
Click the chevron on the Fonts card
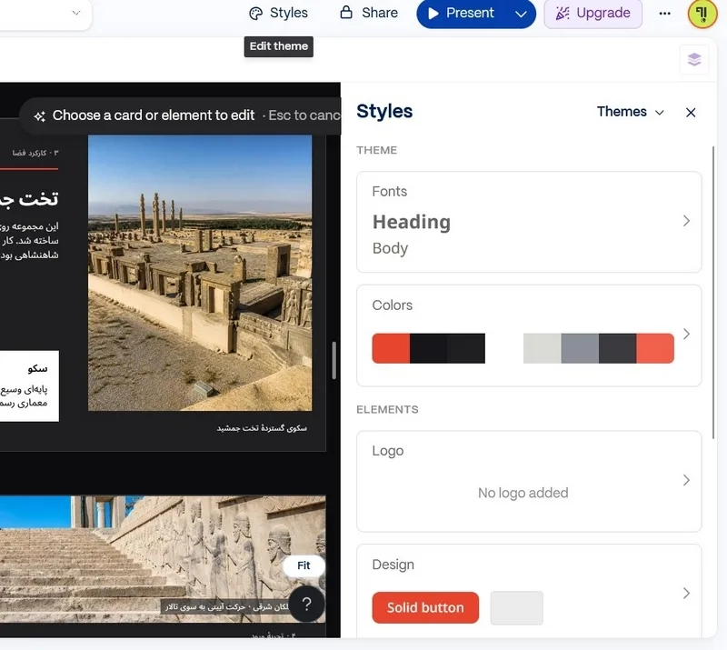pos(686,221)
